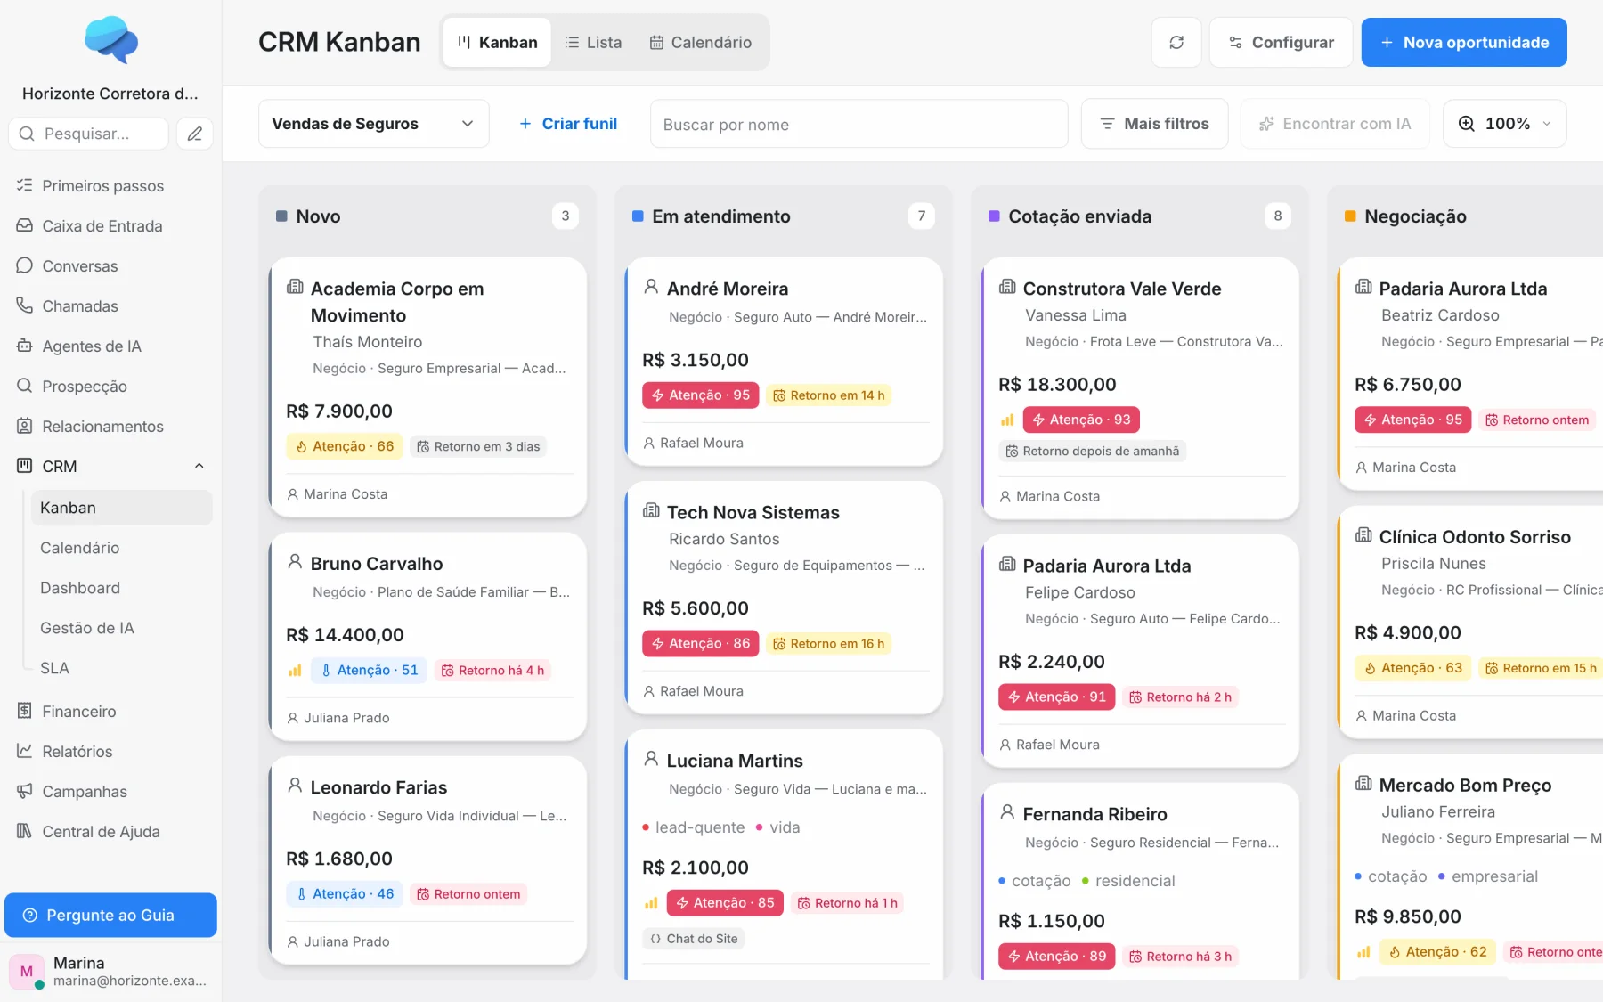Screen dimensions: 1603x1002
Task: Go to Campanhas
Action: [110, 791]
